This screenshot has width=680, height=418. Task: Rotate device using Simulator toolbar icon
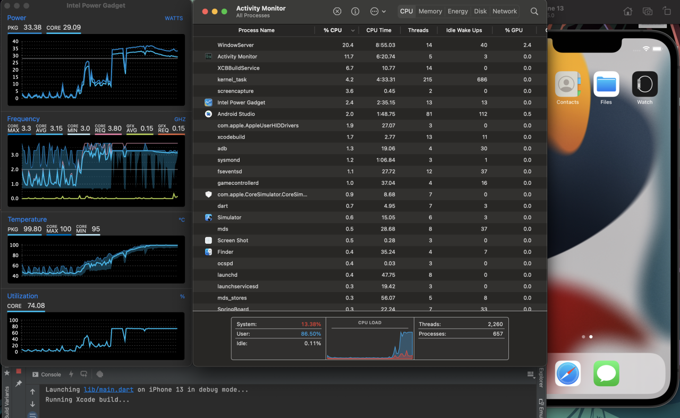(667, 11)
